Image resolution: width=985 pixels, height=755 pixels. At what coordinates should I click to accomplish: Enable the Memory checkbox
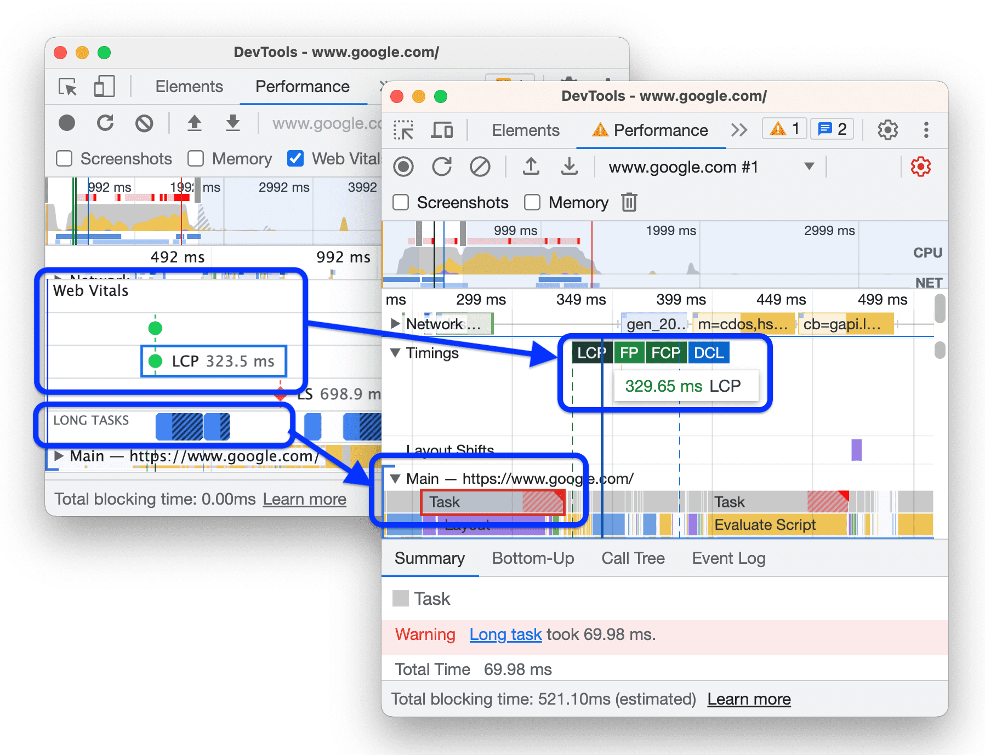[x=533, y=203]
